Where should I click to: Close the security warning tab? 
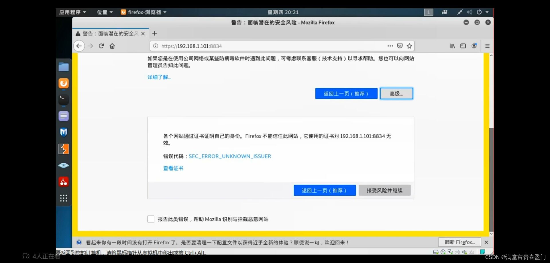click(143, 34)
